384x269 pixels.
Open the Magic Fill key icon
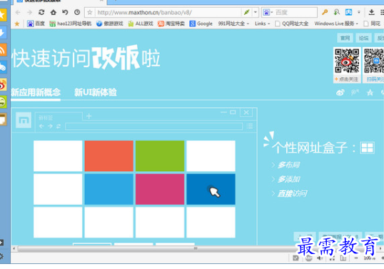[325, 12]
